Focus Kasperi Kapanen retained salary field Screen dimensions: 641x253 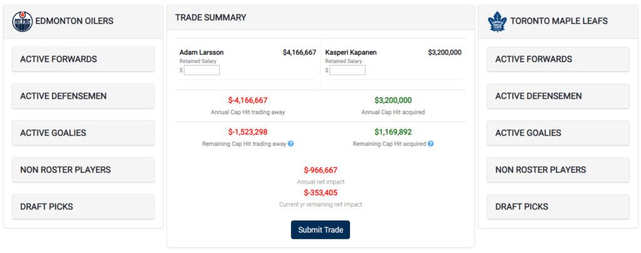coord(347,71)
